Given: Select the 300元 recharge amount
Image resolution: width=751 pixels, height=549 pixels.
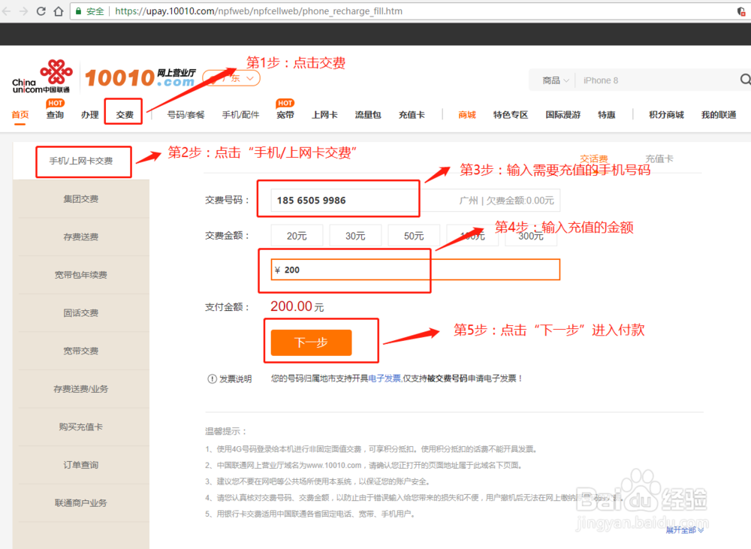Looking at the screenshot, I should click(531, 235).
